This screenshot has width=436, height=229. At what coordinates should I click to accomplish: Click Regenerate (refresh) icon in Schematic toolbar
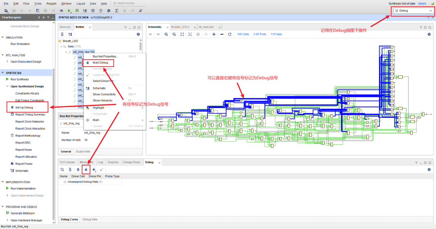230,34
